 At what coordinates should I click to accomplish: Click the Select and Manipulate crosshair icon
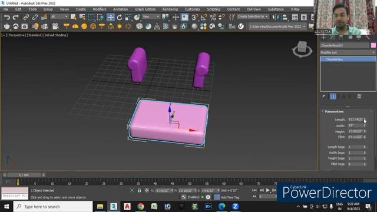(176, 17)
